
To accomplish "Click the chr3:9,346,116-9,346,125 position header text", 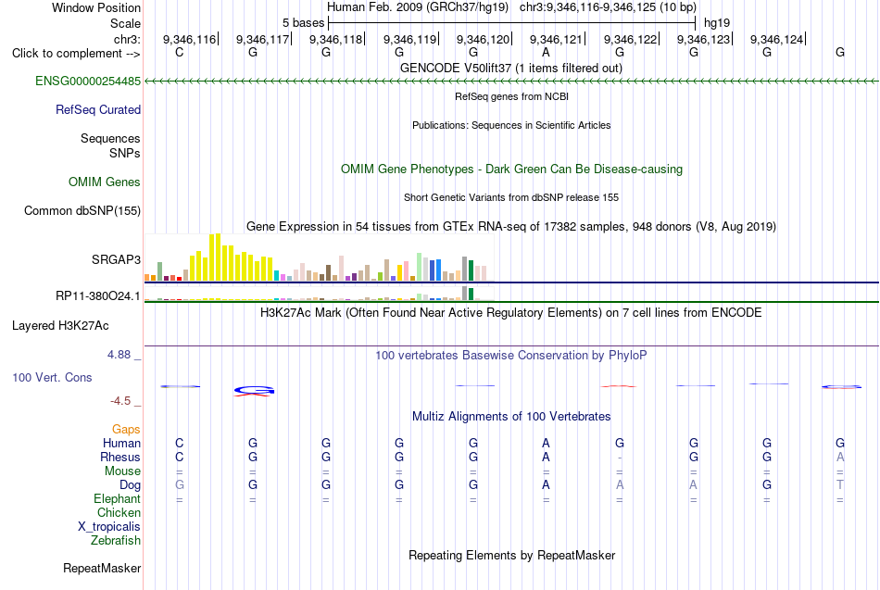I will (608, 7).
